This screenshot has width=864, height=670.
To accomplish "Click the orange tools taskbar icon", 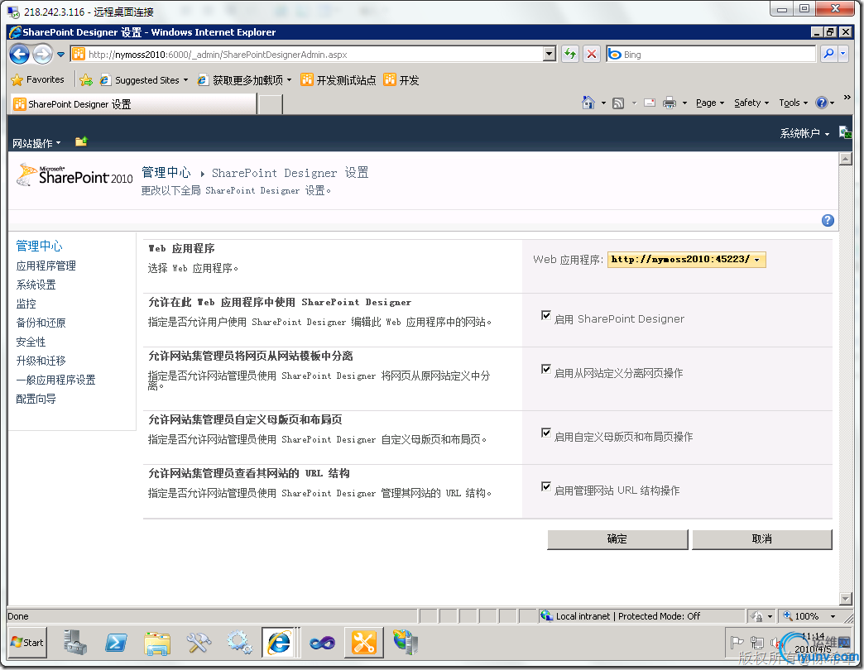I will [363, 643].
